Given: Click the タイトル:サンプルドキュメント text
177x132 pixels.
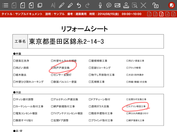Looking at the screenshot, I should point(22,14).
